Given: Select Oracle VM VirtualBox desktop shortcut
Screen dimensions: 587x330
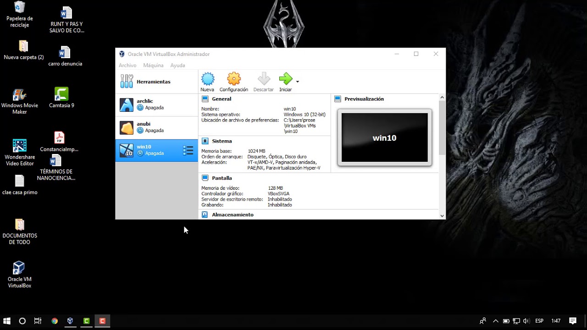Looking at the screenshot, I should point(19,275).
